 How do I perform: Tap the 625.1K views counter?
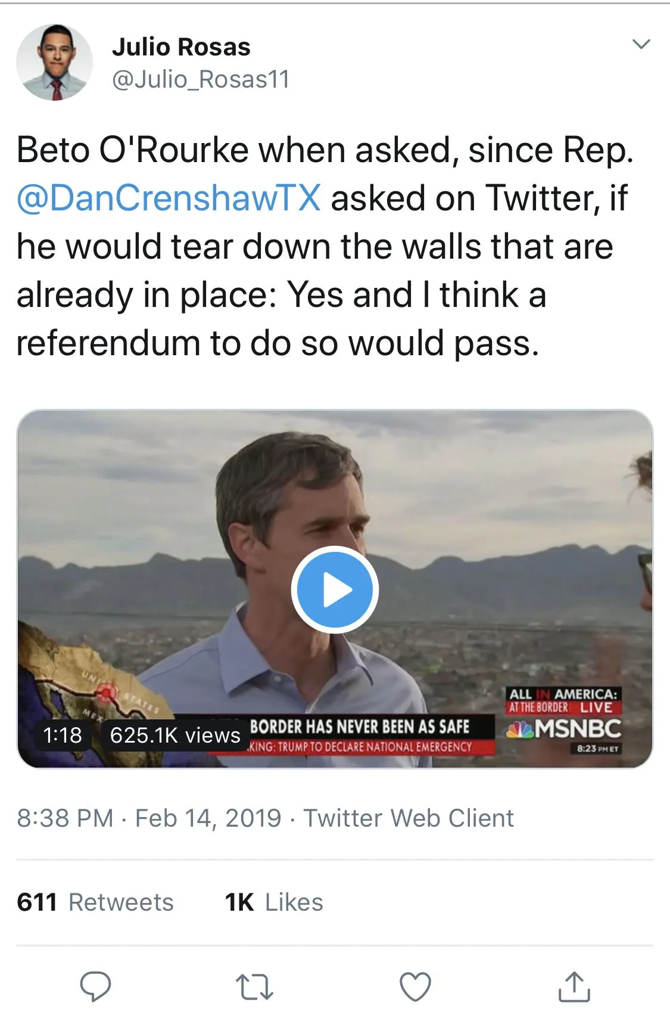click(x=175, y=735)
